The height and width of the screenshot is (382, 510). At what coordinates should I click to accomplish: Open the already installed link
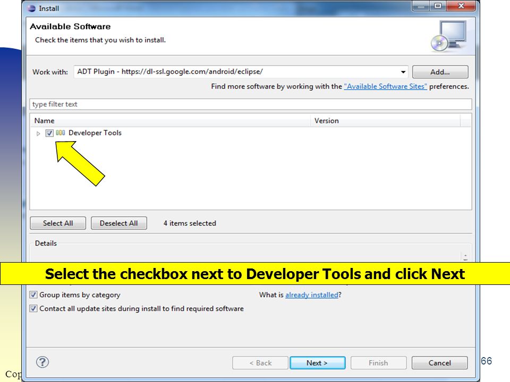tap(312, 294)
